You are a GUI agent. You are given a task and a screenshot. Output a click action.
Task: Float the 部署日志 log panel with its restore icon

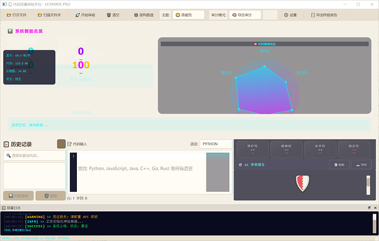click(x=369, y=208)
